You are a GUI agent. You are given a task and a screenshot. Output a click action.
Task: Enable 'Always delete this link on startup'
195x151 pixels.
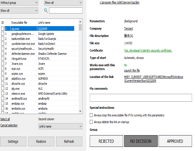point(91,122)
